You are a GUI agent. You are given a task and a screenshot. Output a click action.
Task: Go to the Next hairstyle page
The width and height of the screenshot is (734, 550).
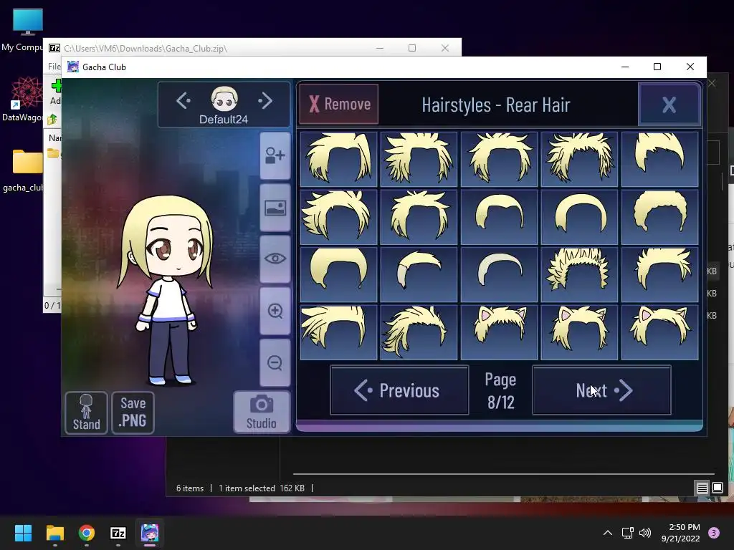tap(601, 390)
